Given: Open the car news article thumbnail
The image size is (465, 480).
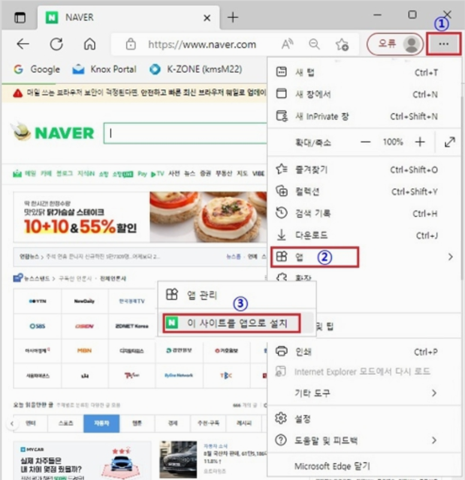Looking at the screenshot, I should [x=178, y=459].
